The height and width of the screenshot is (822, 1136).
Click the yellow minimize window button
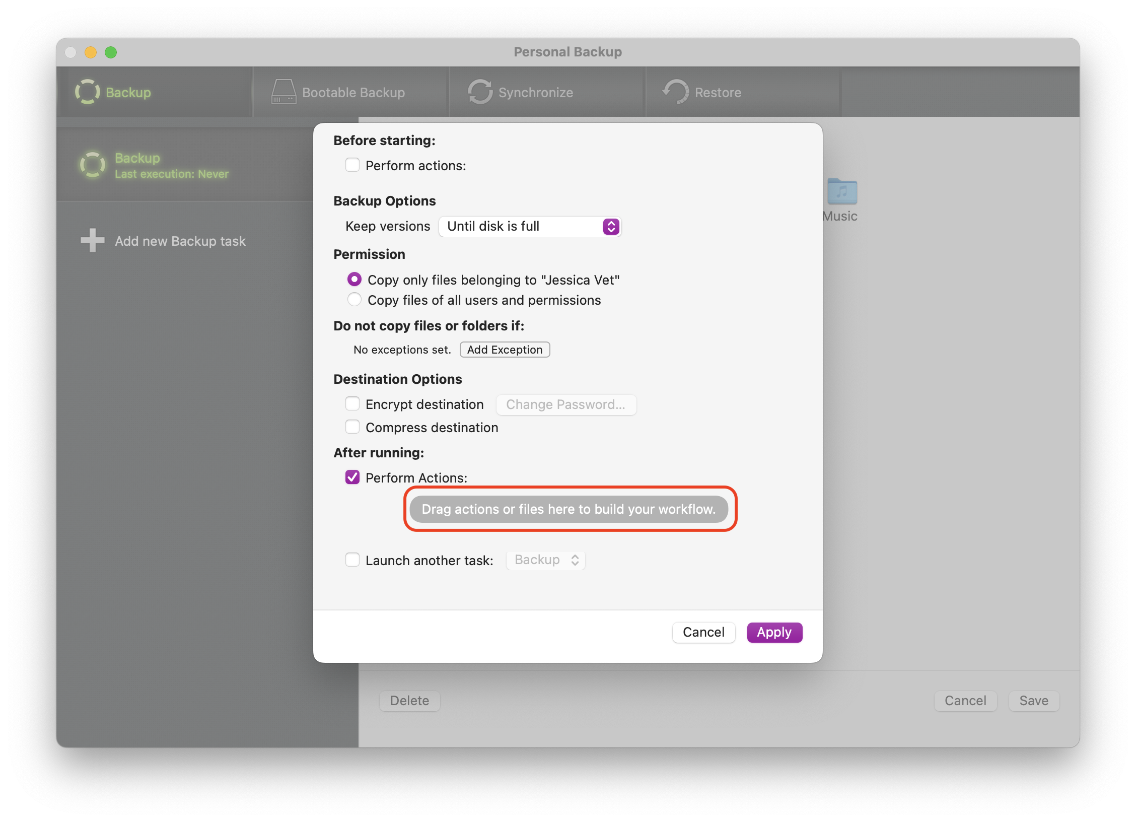pyautogui.click(x=91, y=52)
